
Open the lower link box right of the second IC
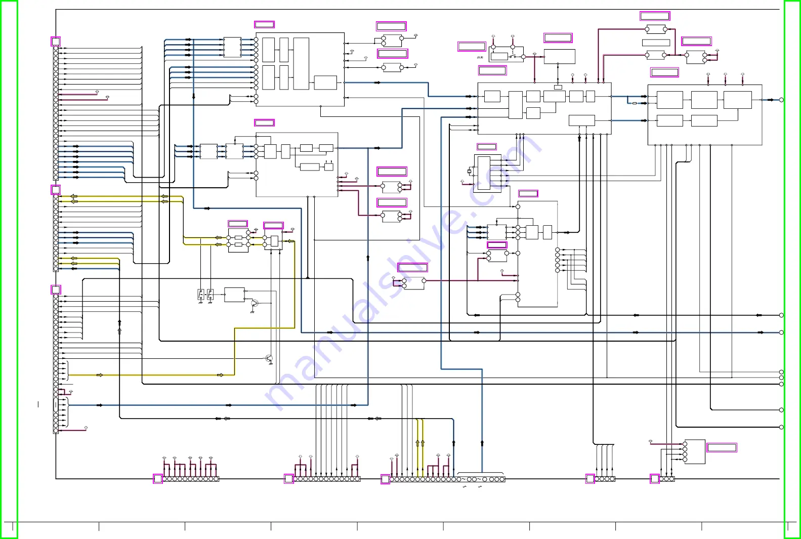pyautogui.click(x=392, y=202)
